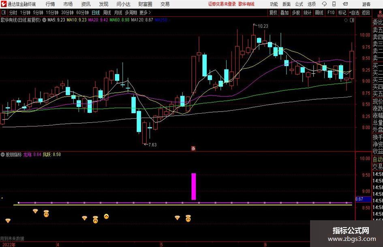Open the mobile phone icon
Viewport: 383px width, 247px height.
pos(334,4)
